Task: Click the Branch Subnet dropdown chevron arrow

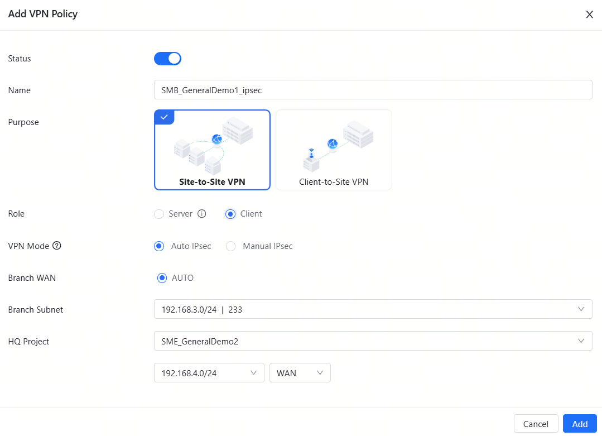Action: tap(581, 309)
